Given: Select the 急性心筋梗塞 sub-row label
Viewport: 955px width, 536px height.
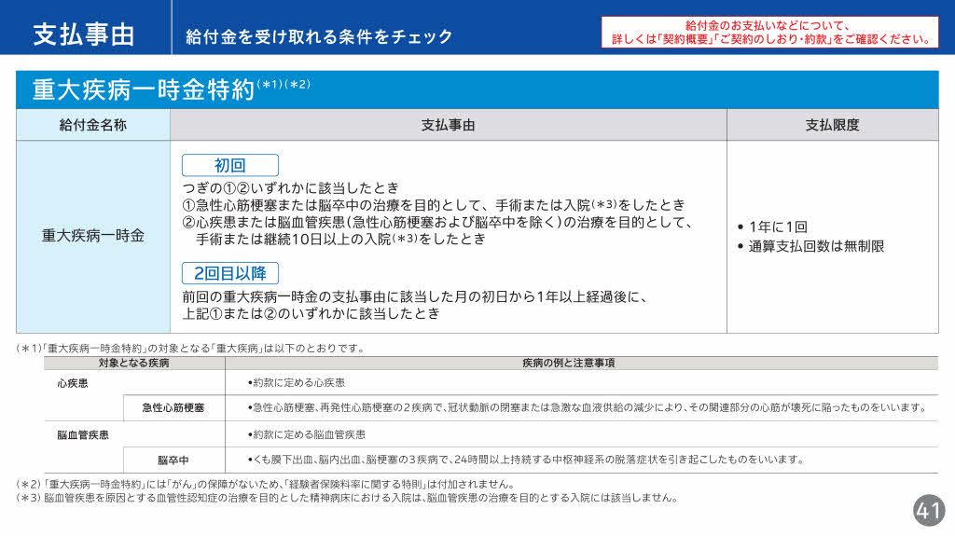Looking at the screenshot, I should click(x=173, y=407).
